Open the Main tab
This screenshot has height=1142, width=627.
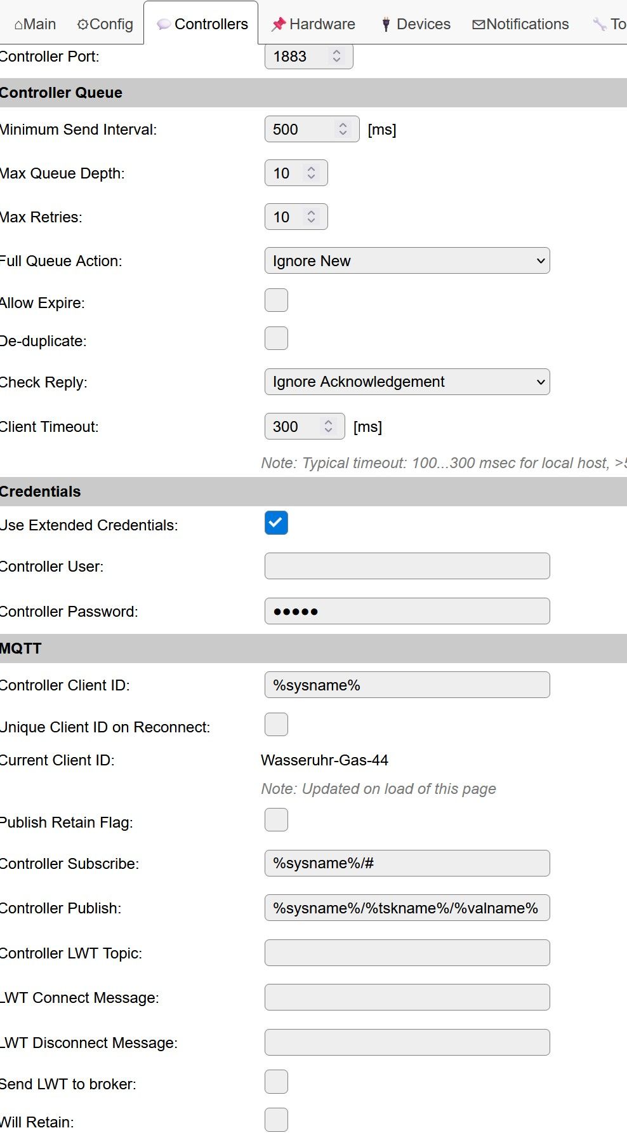(36, 24)
